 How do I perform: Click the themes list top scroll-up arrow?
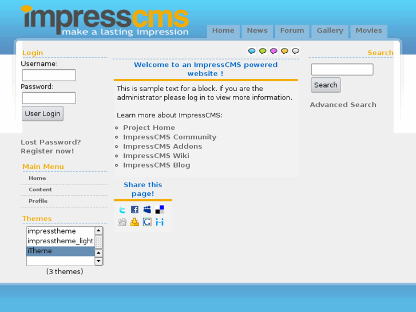tap(98, 231)
